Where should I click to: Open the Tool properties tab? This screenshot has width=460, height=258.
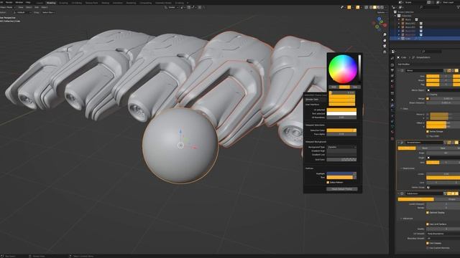(x=392, y=58)
